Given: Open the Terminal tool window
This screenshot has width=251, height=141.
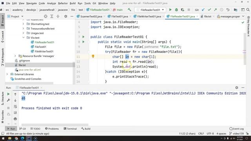Looking at the screenshot, I should pos(70,129).
